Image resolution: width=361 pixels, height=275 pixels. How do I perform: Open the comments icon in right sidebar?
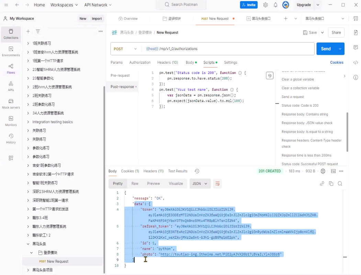pyautogui.click(x=356, y=48)
